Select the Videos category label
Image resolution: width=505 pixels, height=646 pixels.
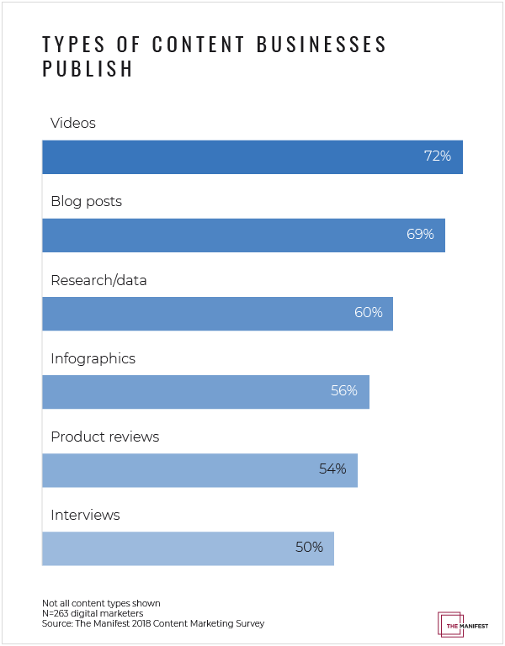tap(73, 123)
